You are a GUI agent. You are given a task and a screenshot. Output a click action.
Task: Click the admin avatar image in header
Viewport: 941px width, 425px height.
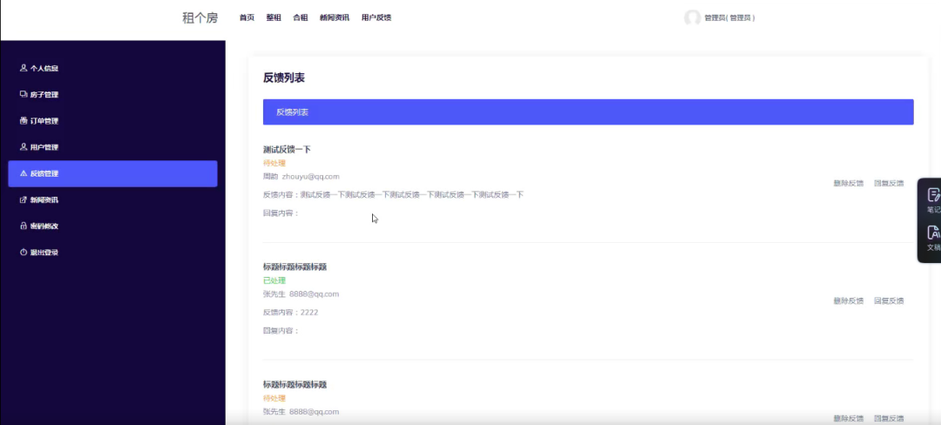pos(692,18)
